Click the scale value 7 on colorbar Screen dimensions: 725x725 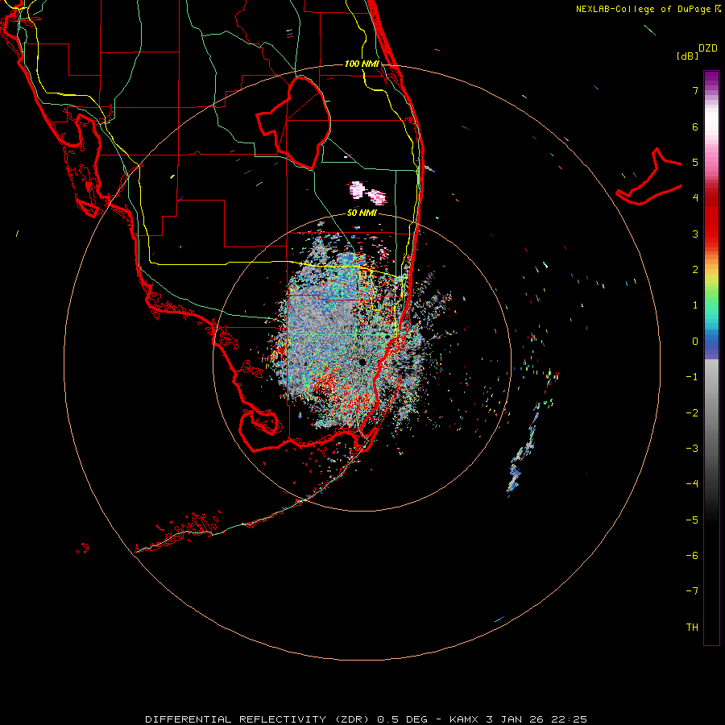695,90
